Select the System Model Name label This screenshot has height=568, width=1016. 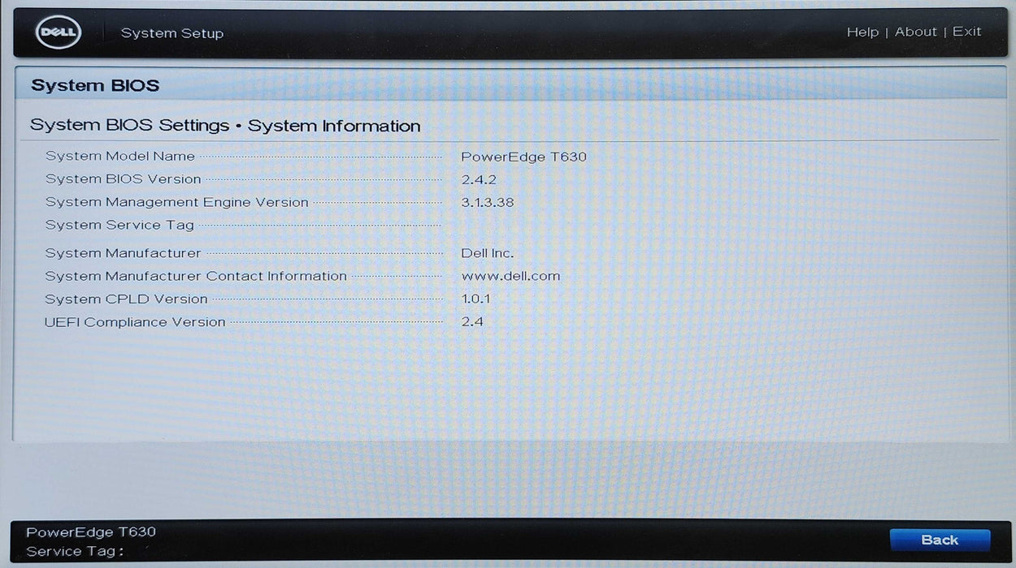[120, 156]
